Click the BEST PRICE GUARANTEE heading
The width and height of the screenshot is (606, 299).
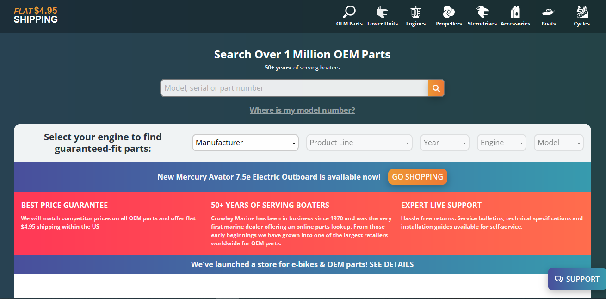point(64,205)
